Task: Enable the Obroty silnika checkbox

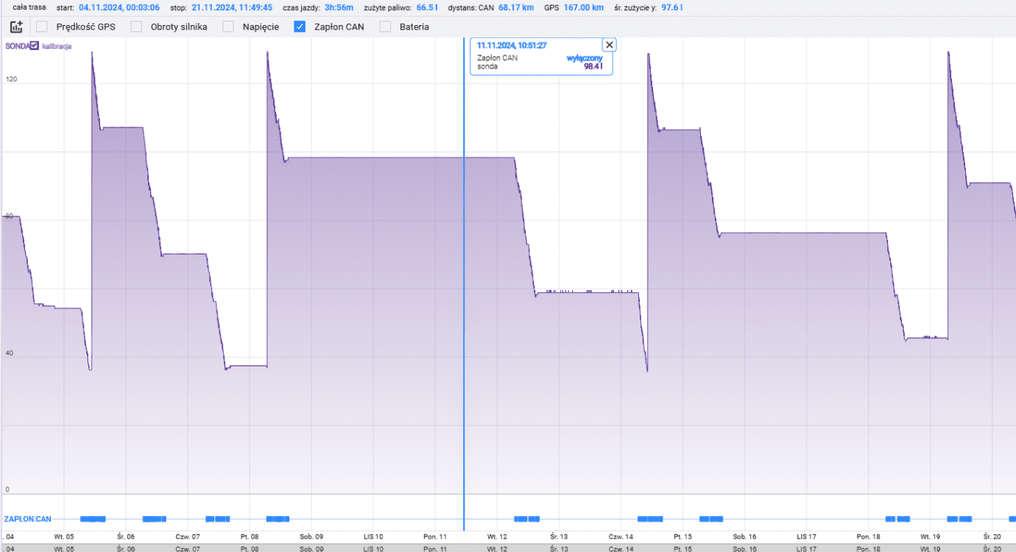Action: [136, 26]
